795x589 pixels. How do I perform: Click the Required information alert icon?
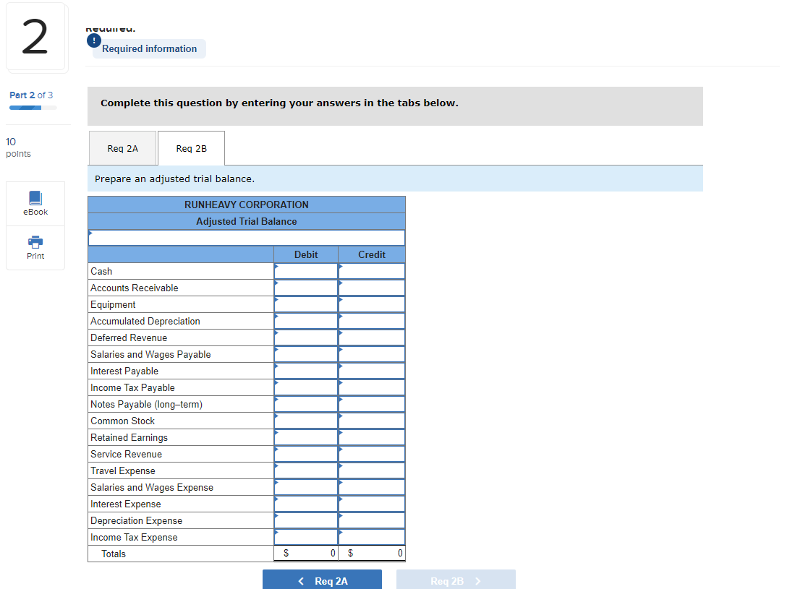click(x=94, y=40)
